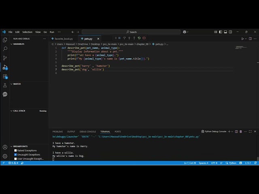Open the Accounts icon

coord(5,147)
